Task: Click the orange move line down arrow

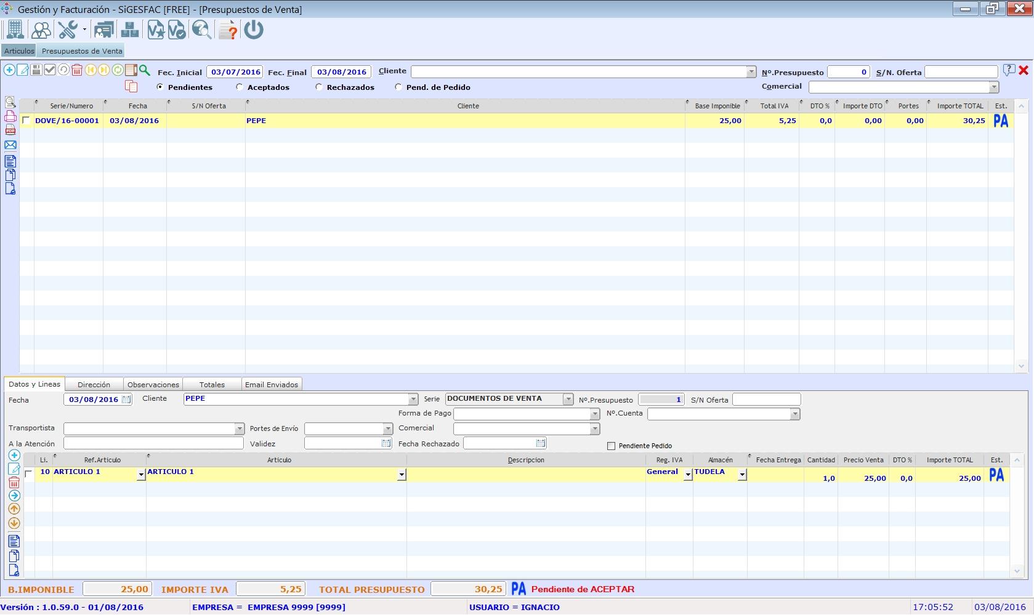Action: point(14,523)
